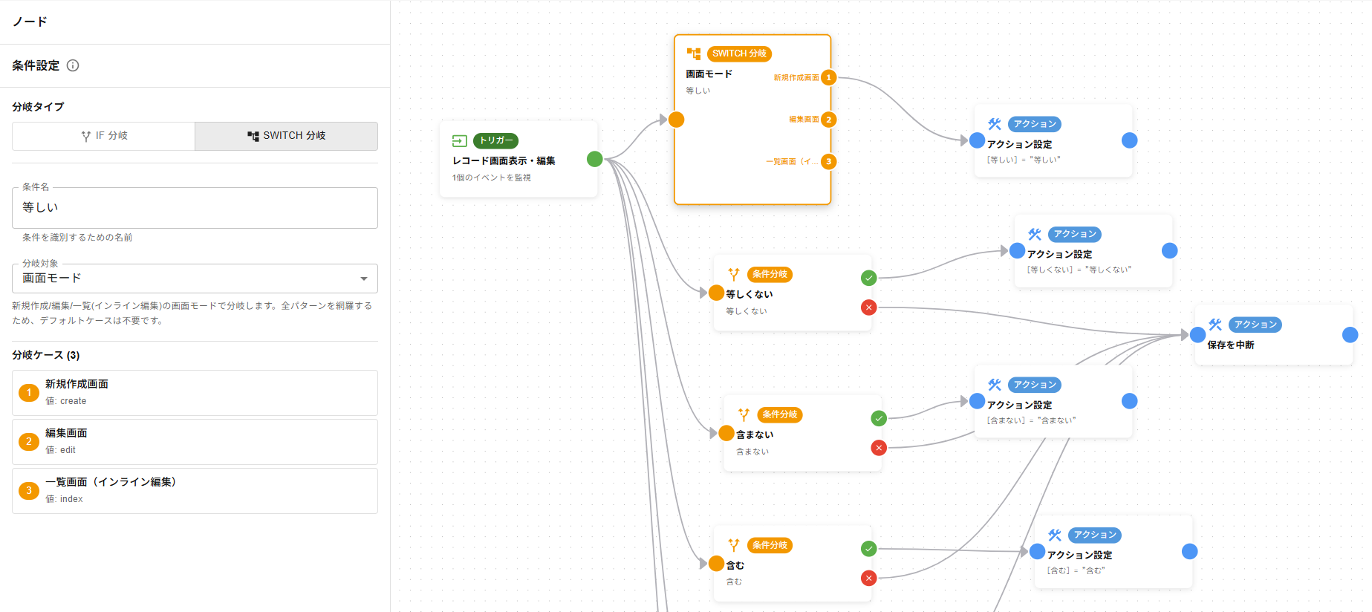Click output port 2 for 編集画面
Image resolution: width=1372 pixels, height=612 pixels.
829,120
